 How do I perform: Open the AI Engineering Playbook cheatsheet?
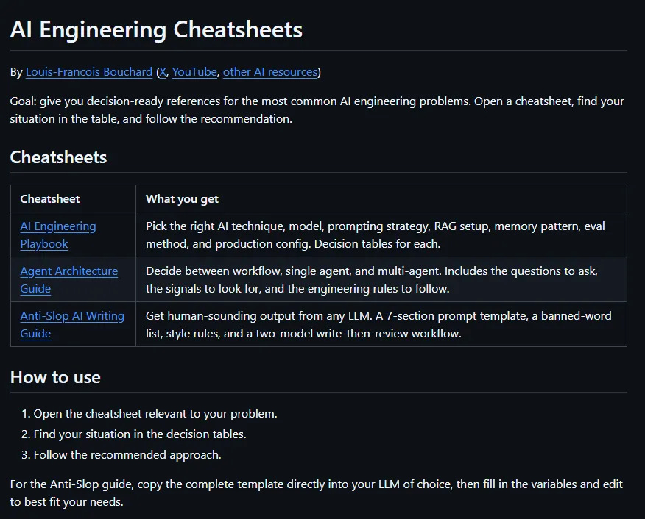click(58, 235)
